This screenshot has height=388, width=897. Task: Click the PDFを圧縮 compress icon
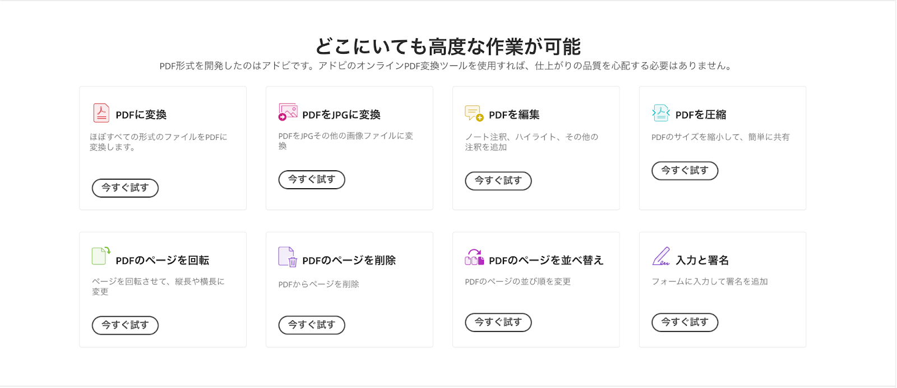pos(661,113)
